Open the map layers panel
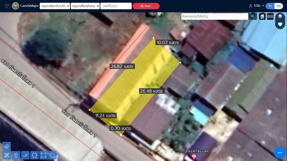 [280, 16]
